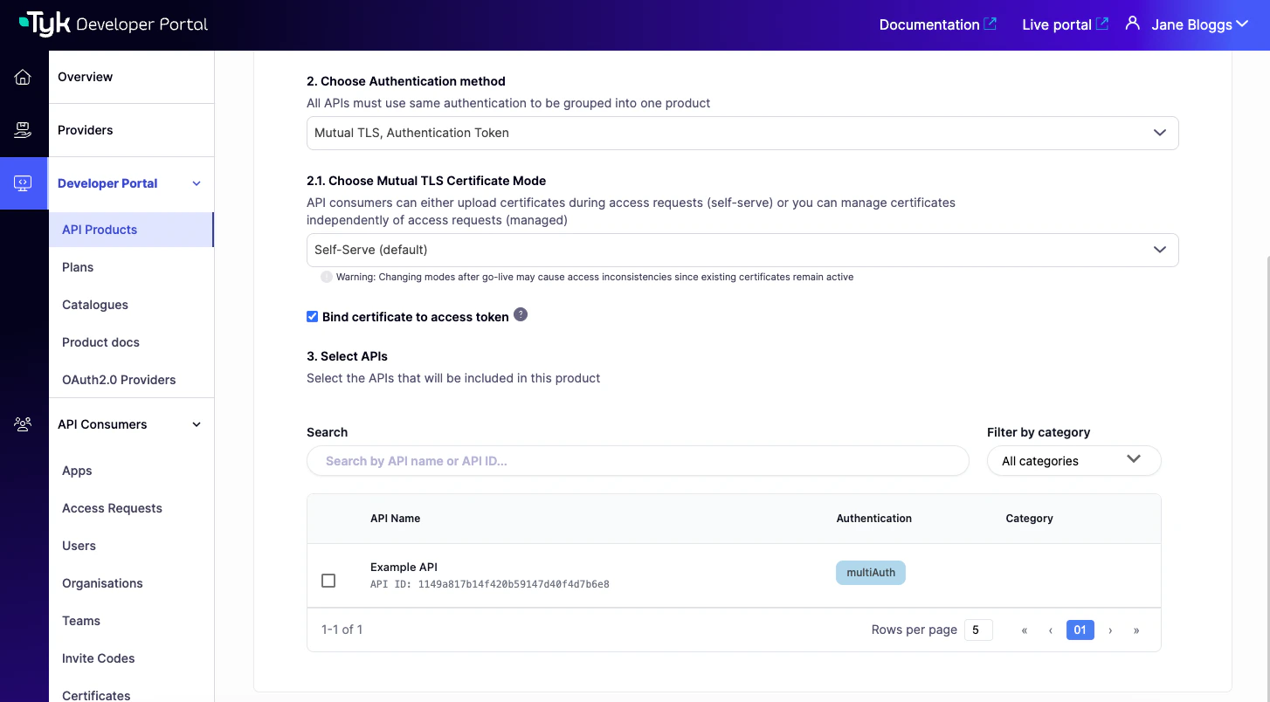This screenshot has height=702, width=1270.
Task: Click the warning info icon under Certificate Mode
Action: [x=326, y=277]
